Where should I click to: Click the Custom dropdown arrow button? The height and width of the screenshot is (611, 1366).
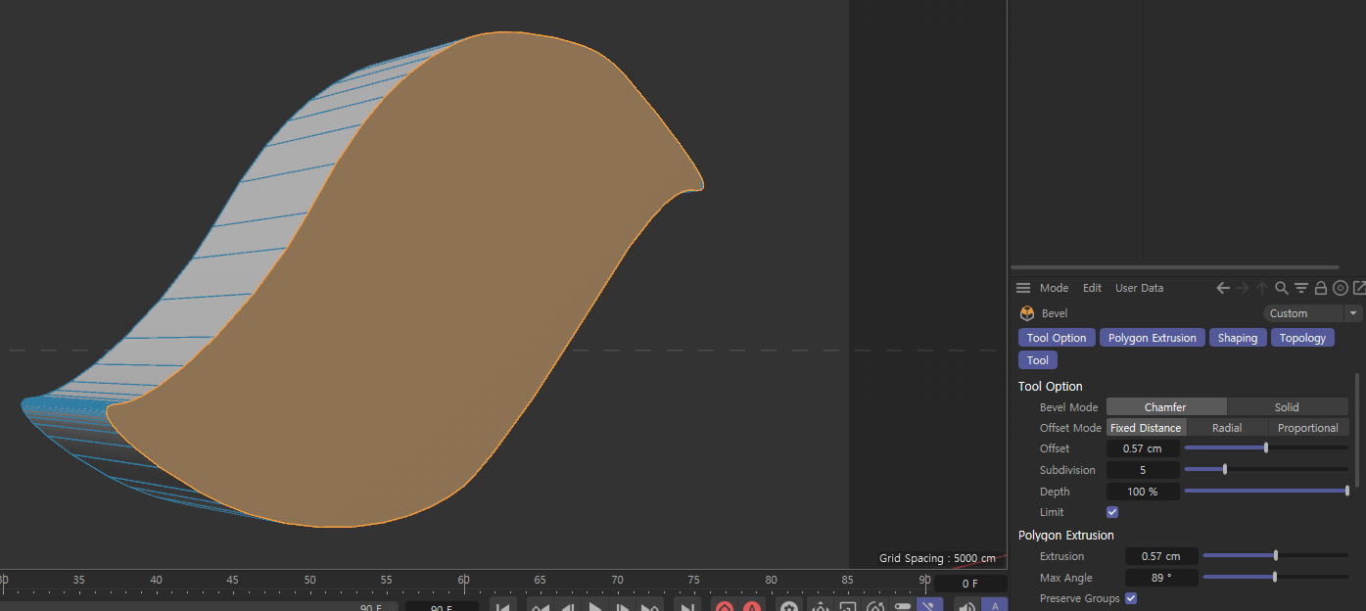1354,313
